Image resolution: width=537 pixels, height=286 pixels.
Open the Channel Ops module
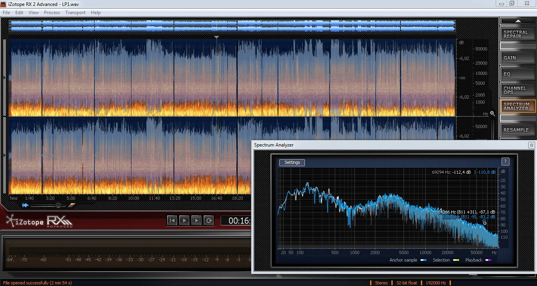518,90
